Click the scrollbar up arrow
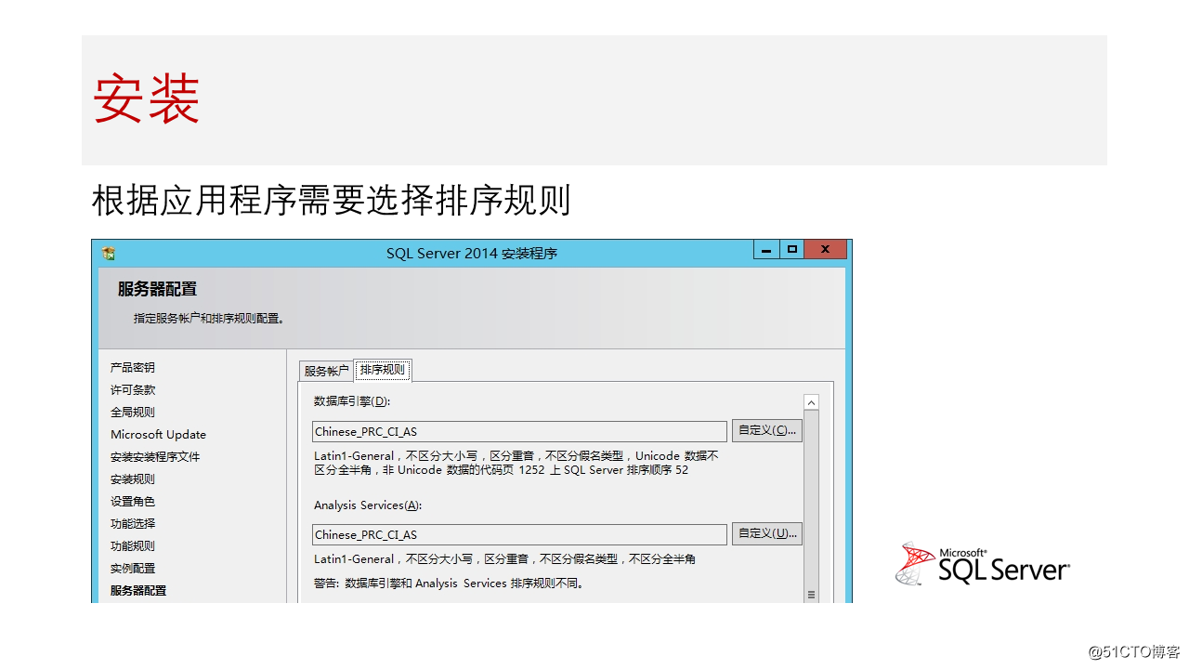This screenshot has height=669, width=1189. (811, 403)
